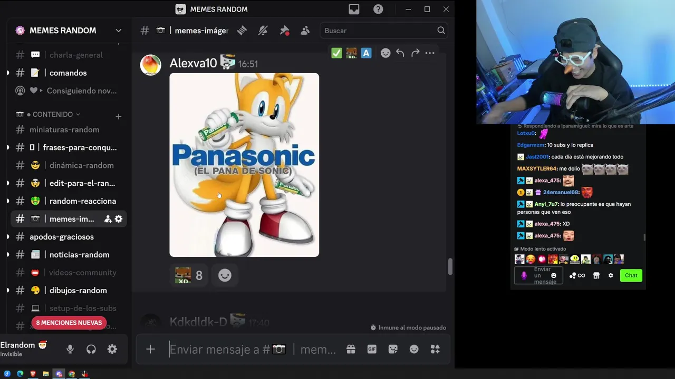React with XD quick reaction in hover bar

click(x=351, y=53)
